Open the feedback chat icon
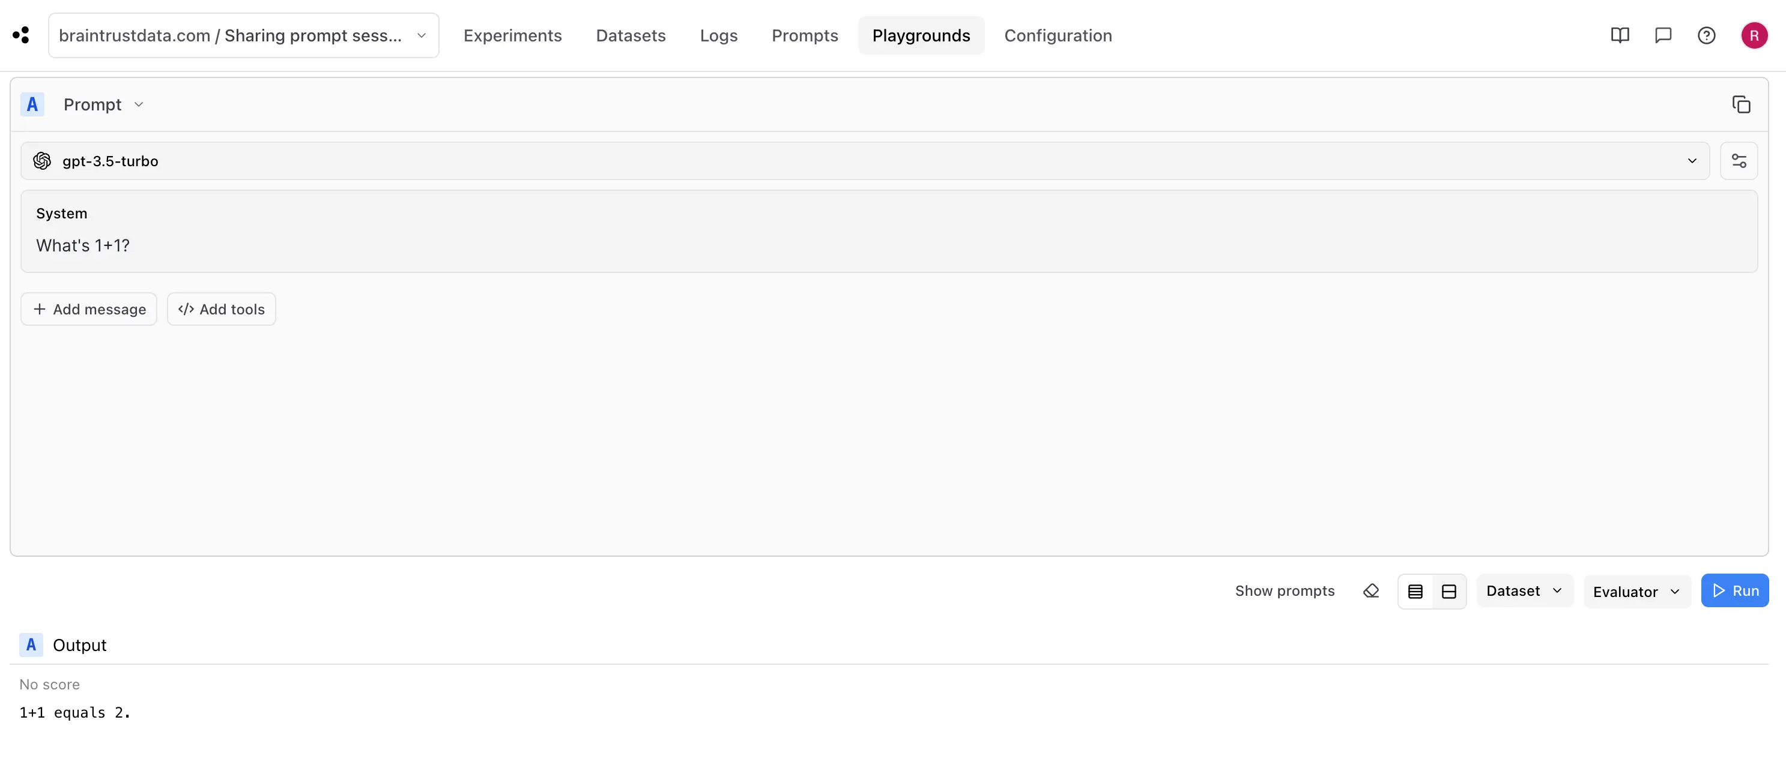 1662,35
